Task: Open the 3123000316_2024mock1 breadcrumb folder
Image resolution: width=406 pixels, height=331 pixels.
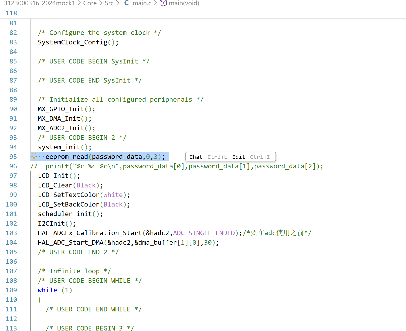Action: 39,3
